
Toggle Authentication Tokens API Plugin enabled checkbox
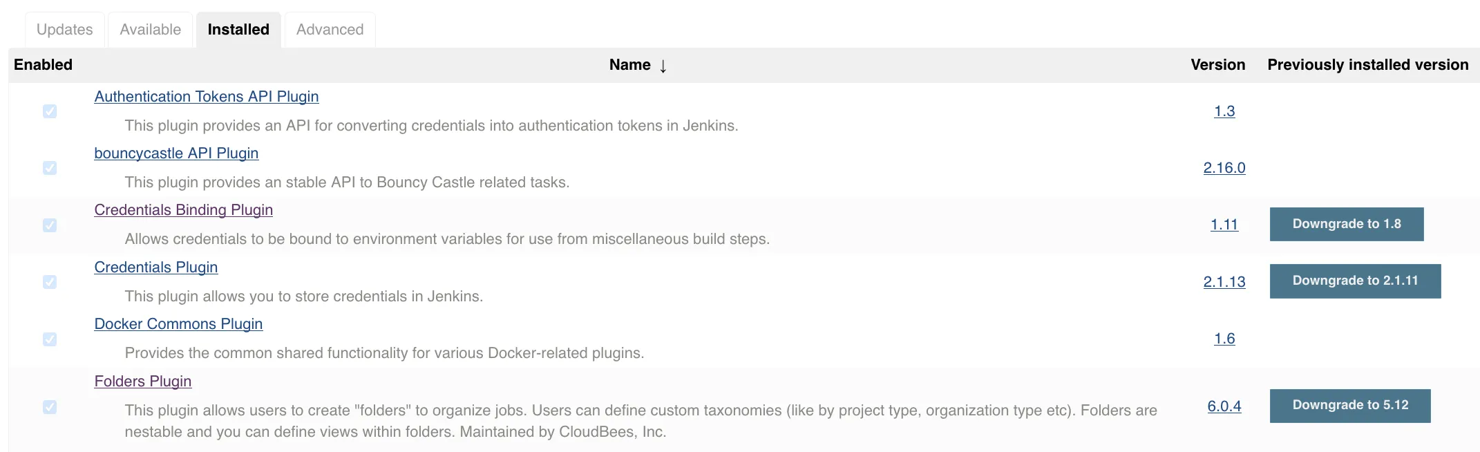(x=50, y=111)
